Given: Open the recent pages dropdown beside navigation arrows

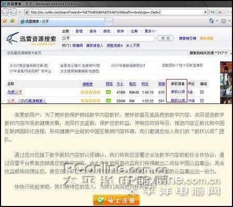Looking at the screenshot, I should (20, 12).
